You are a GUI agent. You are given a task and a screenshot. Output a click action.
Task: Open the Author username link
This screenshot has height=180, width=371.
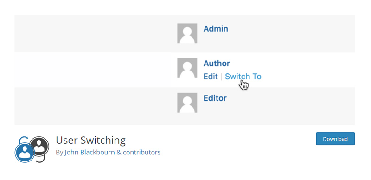click(217, 64)
